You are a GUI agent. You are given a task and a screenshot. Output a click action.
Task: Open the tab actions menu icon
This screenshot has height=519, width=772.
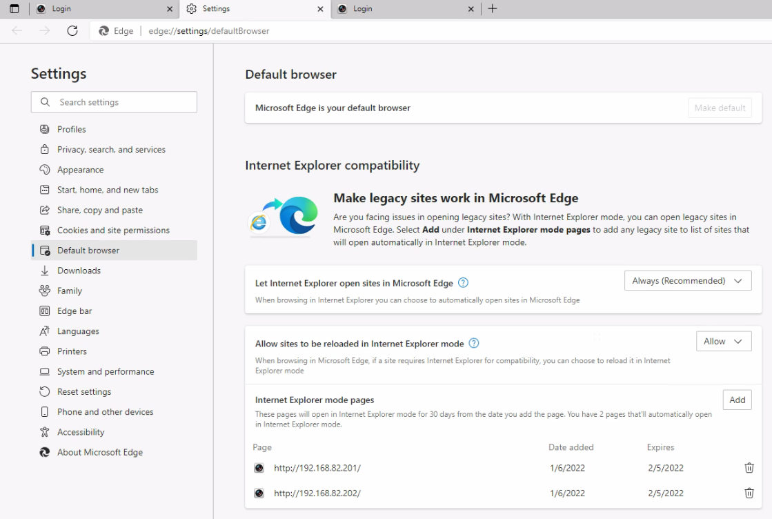click(14, 9)
